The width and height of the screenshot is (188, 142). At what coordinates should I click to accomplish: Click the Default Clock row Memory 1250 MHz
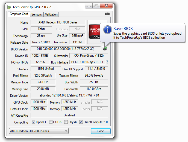pyautogui.click(x=69, y=109)
